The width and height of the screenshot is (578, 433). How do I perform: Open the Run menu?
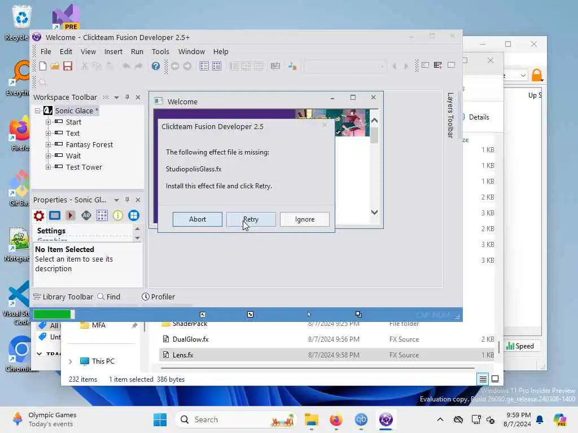(x=137, y=51)
